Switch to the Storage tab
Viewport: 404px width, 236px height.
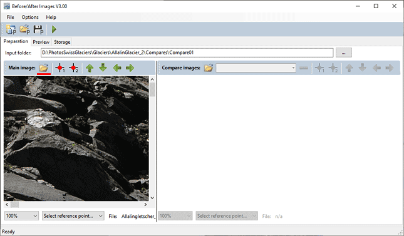62,42
